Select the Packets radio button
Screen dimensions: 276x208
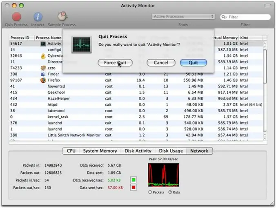(x=150, y=192)
